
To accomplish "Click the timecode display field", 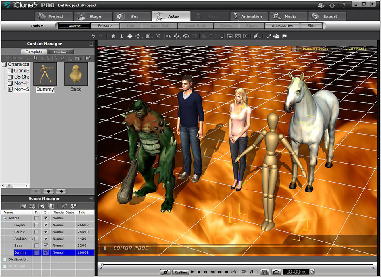I will click(296, 272).
